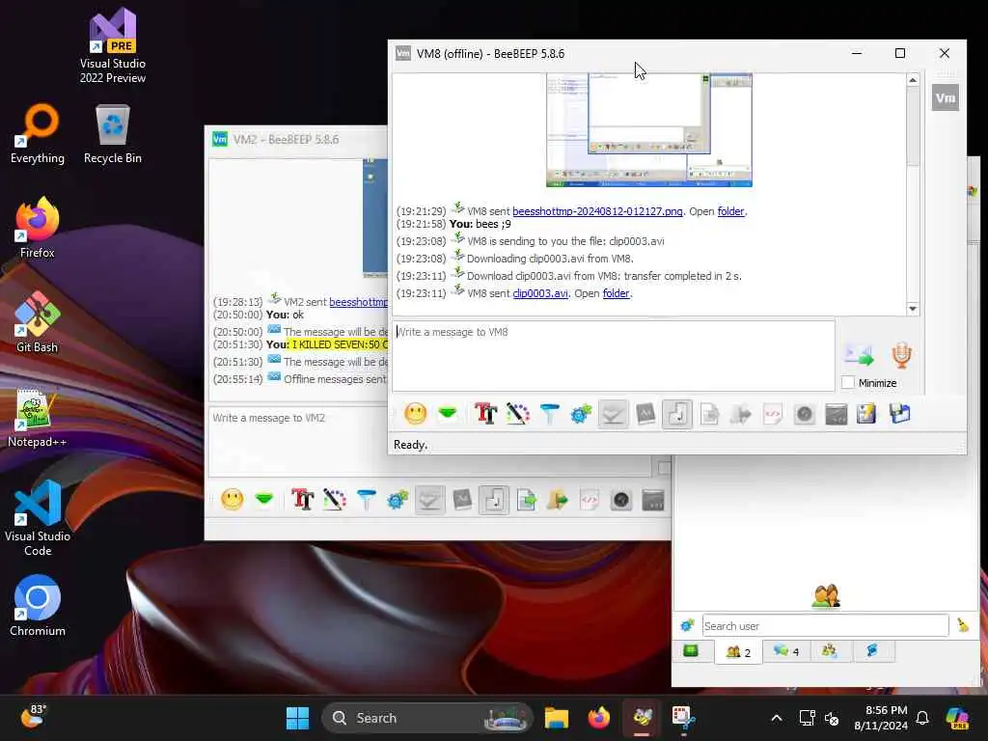Image resolution: width=988 pixels, height=741 pixels.
Task: Open folder link after clip0003.avi message
Action: 617,293
